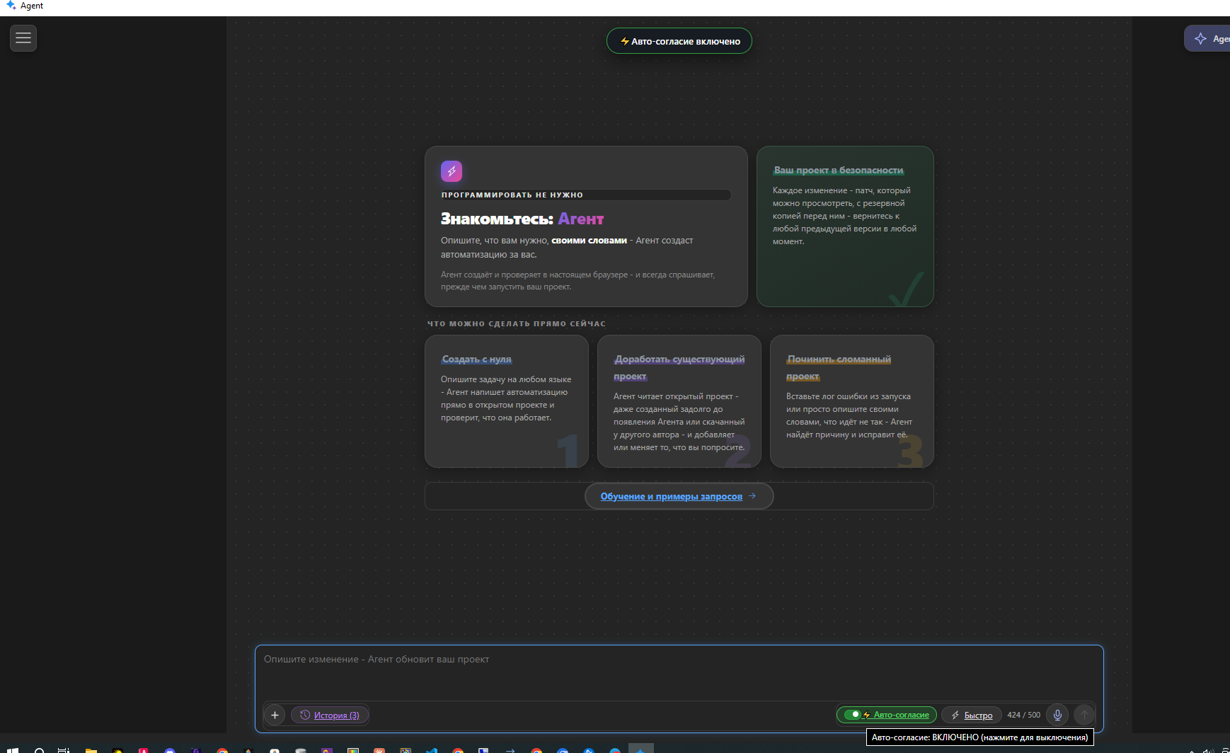Expand the История (3) list

click(330, 715)
